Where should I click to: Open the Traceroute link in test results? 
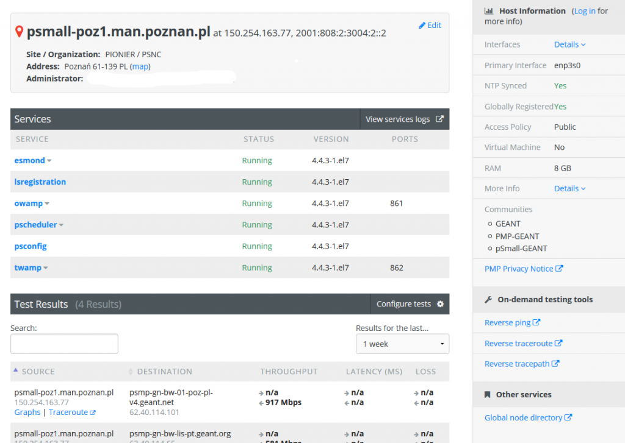point(72,413)
